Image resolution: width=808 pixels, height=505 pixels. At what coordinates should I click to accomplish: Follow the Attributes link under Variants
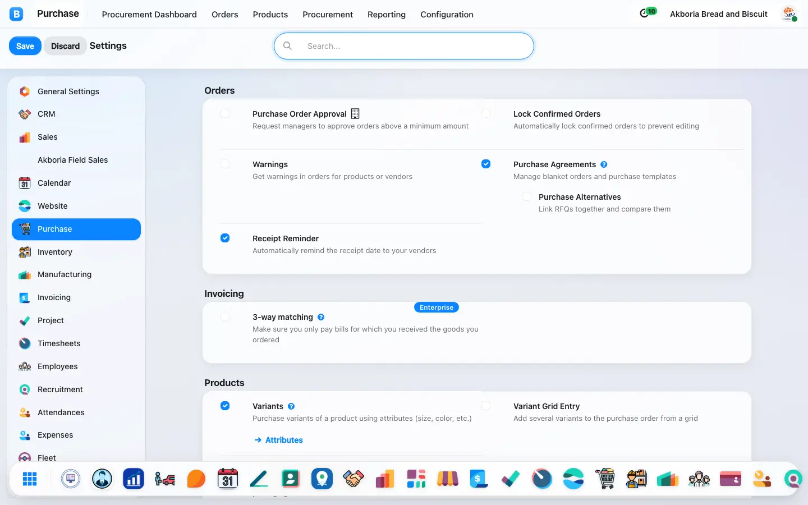(x=278, y=440)
